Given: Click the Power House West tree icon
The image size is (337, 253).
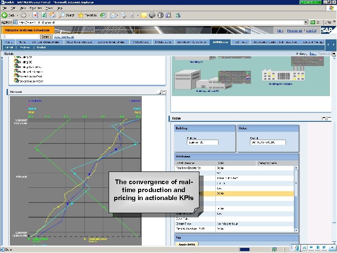Looking at the screenshot, I should [16, 81].
